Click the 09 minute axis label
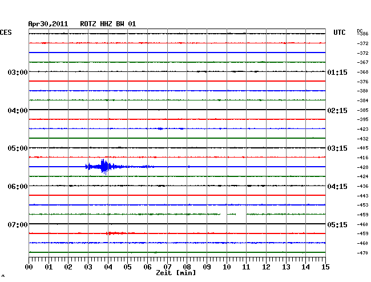Screen dimensions: 371x282 [x=207, y=267]
